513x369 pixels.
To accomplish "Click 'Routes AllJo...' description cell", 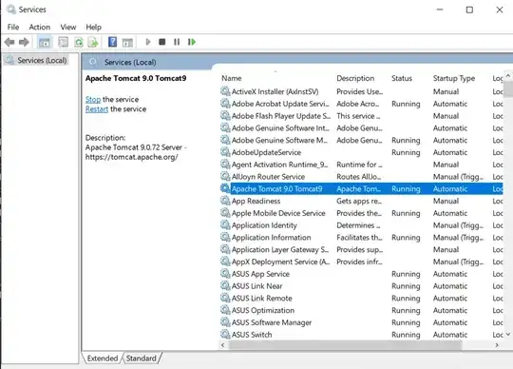I will 359,177.
